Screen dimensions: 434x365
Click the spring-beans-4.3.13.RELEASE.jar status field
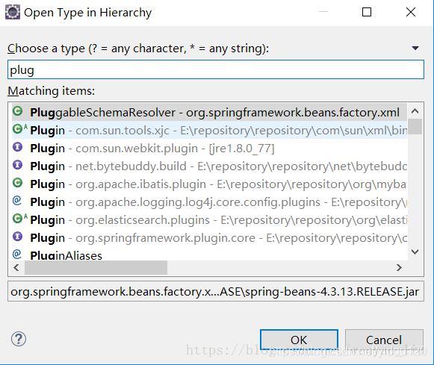(x=216, y=291)
